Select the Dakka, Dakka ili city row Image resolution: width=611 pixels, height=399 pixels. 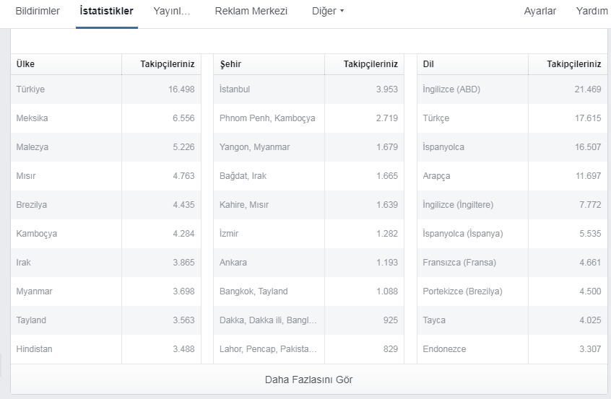click(308, 320)
